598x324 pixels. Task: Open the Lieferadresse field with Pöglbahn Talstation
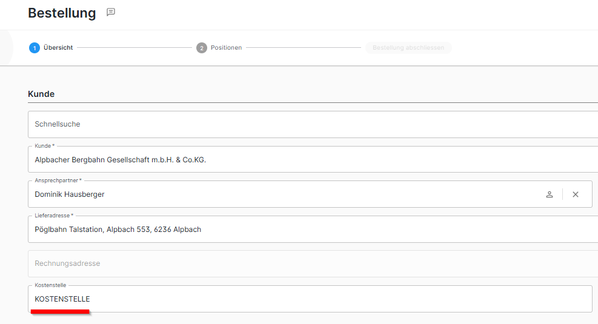(303, 230)
